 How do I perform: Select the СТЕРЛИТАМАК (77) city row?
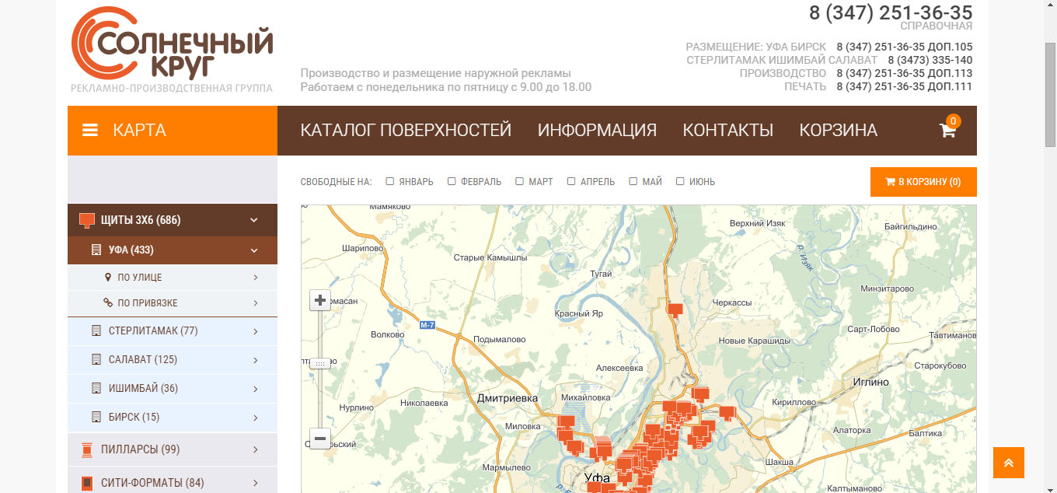pos(173,331)
